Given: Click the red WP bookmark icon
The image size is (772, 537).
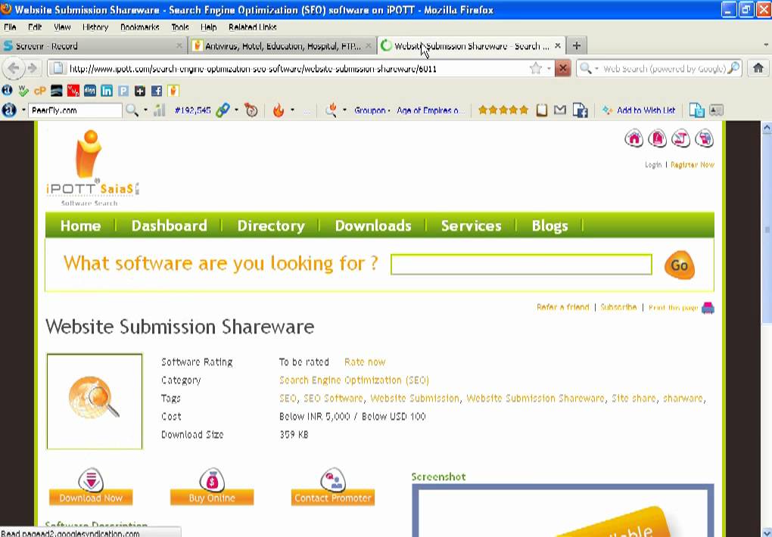Looking at the screenshot, I should (73, 91).
